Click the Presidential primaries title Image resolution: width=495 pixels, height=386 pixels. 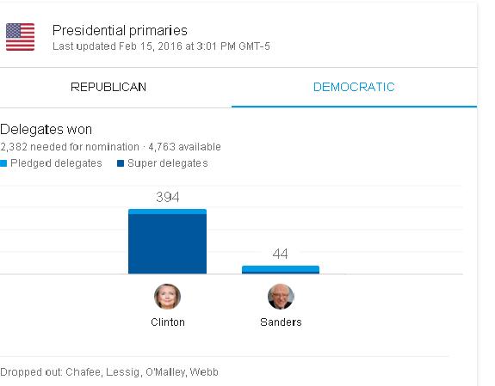point(120,31)
